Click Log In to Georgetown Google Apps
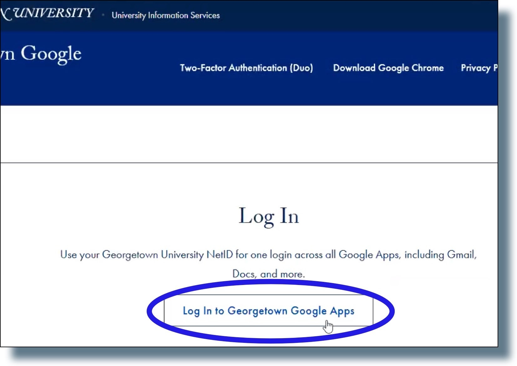The height and width of the screenshot is (366, 517). point(269,311)
